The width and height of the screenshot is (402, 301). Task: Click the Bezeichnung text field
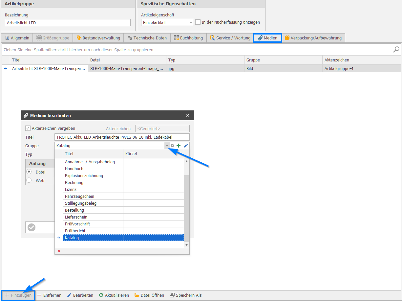click(x=68, y=23)
